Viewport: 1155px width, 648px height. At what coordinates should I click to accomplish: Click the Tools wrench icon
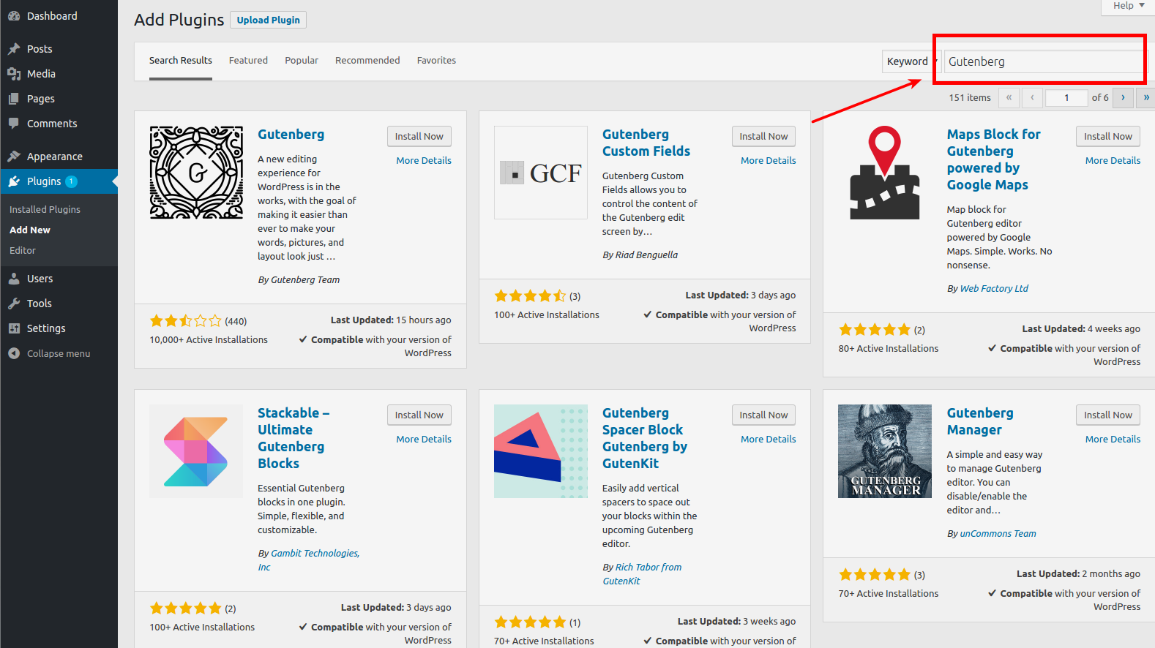coord(14,304)
